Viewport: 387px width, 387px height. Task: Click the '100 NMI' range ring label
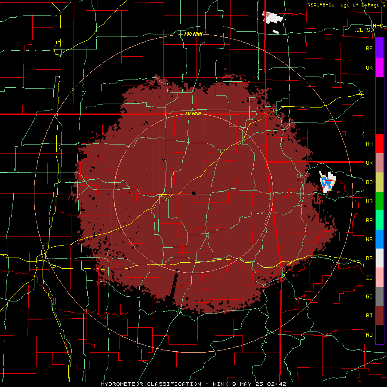pos(193,34)
